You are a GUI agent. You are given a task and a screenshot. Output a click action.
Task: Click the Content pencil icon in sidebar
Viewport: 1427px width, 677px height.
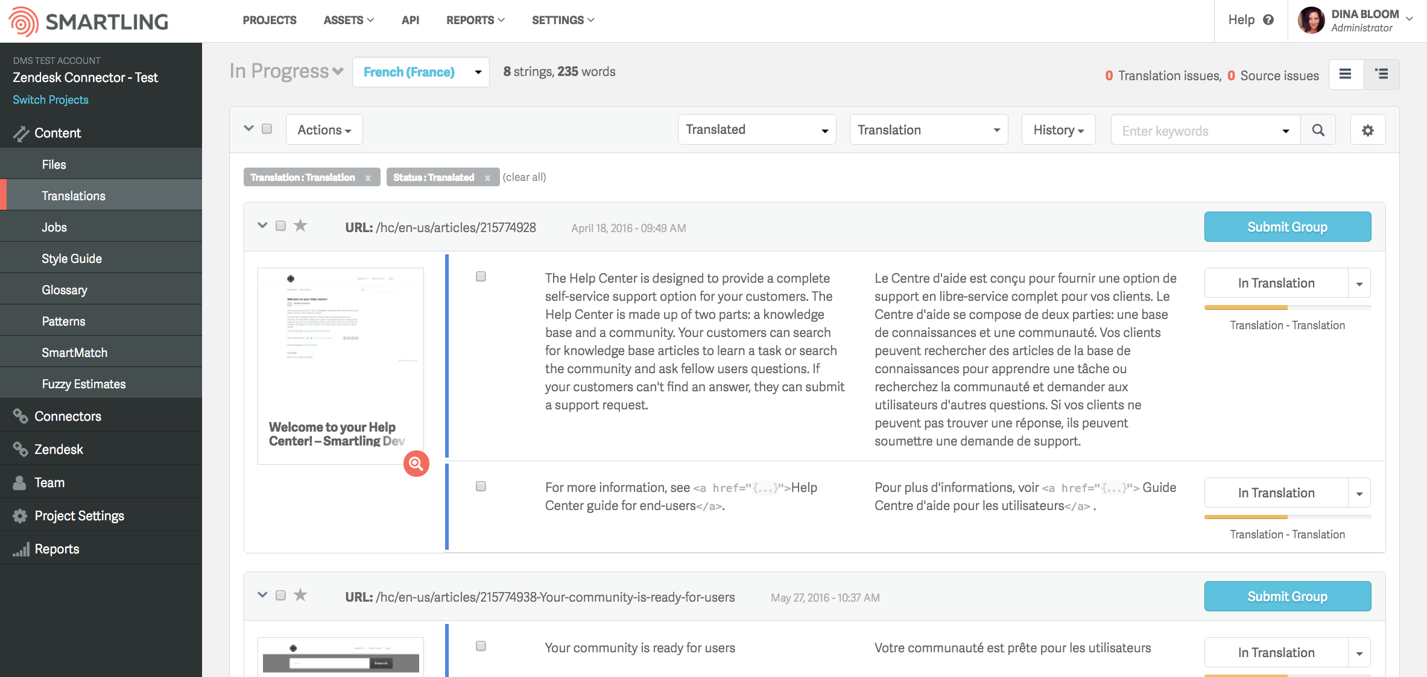21,133
